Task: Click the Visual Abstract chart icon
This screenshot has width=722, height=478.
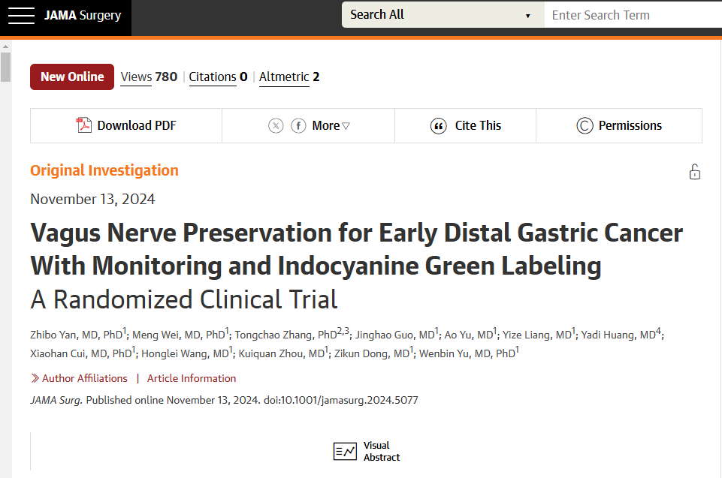Action: 345,451
